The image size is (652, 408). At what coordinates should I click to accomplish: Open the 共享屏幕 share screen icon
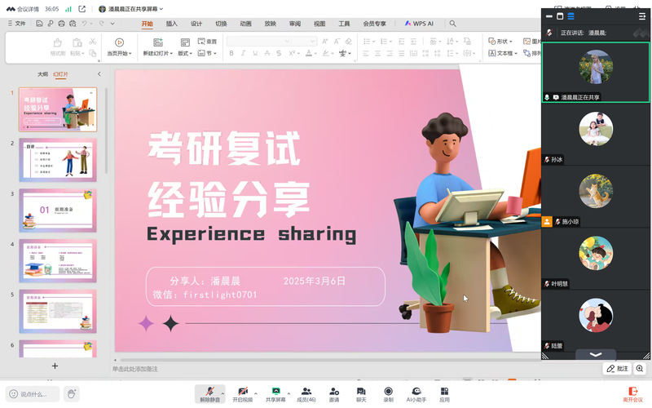275,392
